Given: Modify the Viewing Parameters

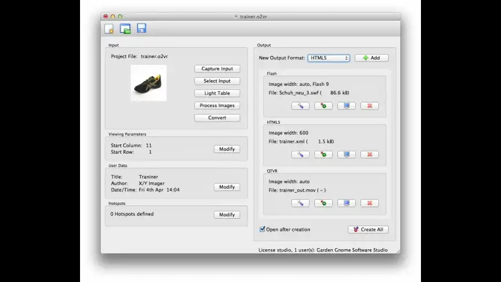Looking at the screenshot, I should 227,149.
